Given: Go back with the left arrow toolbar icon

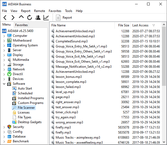Looking at the screenshot, I should click(5, 18).
